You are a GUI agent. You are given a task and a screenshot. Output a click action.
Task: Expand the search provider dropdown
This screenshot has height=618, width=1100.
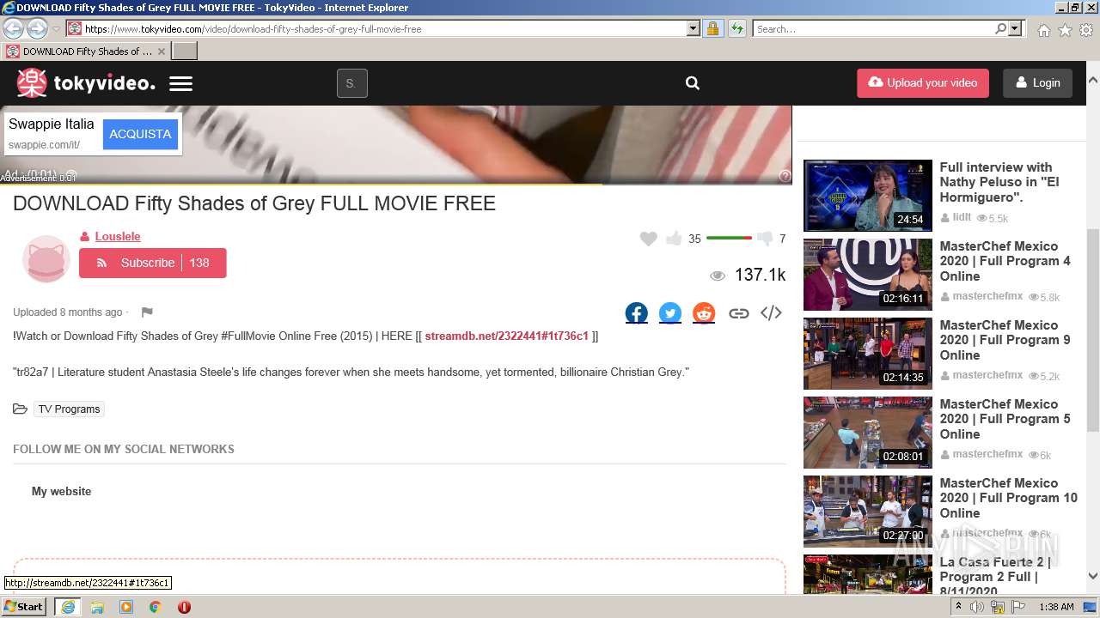[1015, 28]
